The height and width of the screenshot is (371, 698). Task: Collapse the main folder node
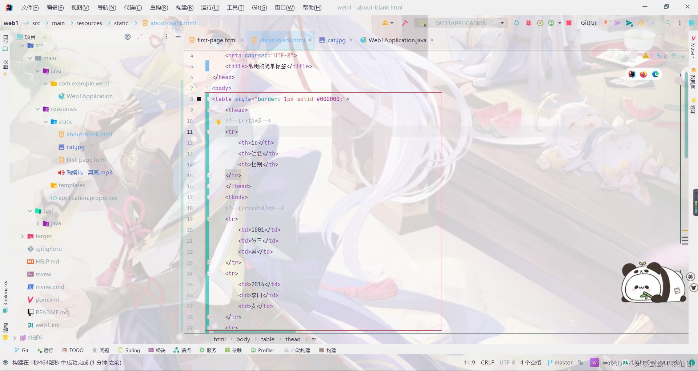[30, 58]
